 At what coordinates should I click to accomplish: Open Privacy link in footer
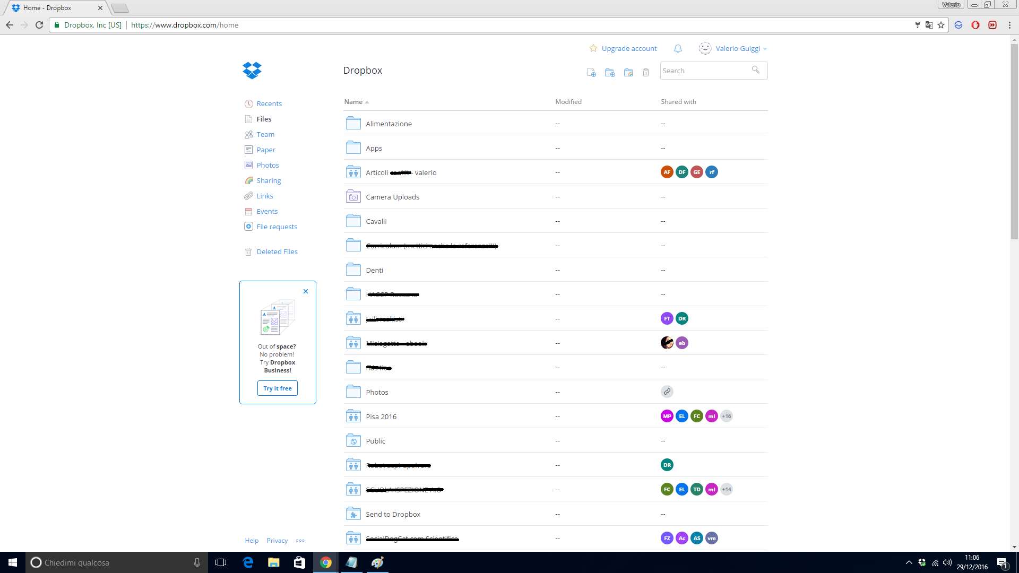[x=277, y=540]
